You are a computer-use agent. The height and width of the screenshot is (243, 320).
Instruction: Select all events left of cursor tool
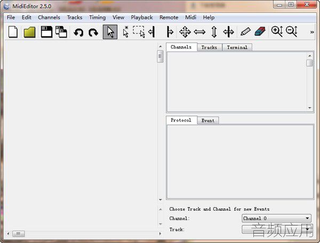[x=152, y=32]
